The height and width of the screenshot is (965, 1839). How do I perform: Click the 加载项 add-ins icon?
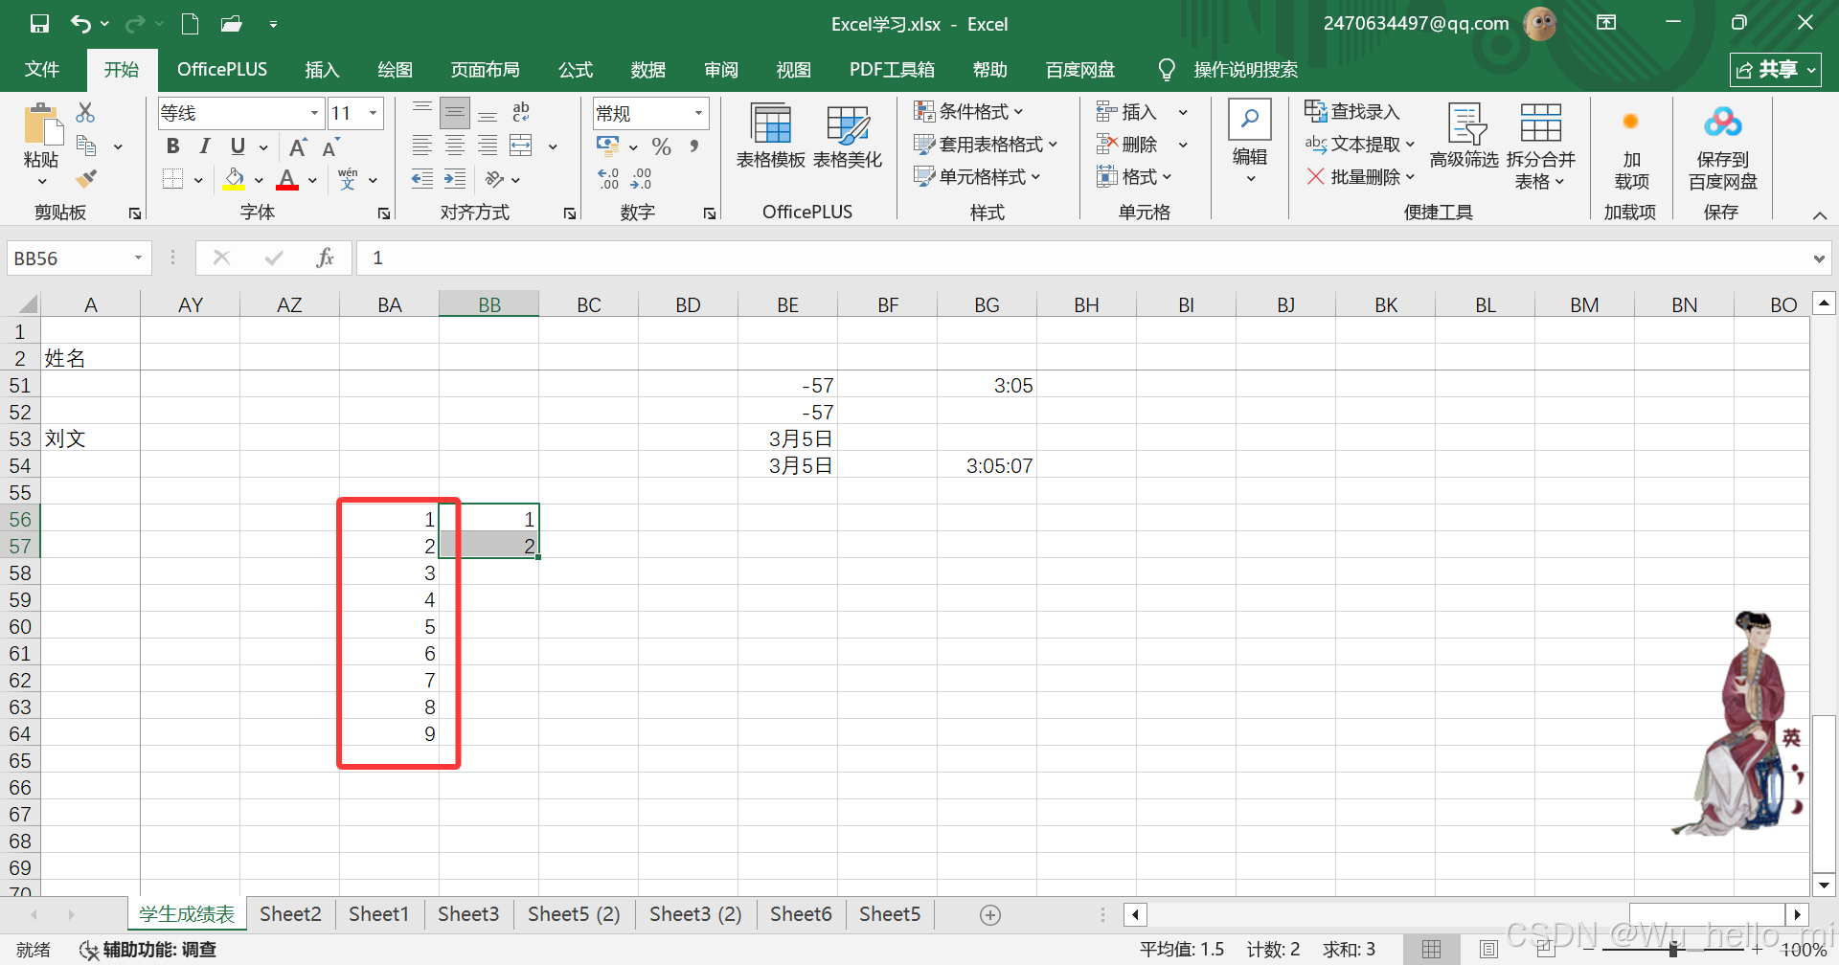pyautogui.click(x=1631, y=146)
